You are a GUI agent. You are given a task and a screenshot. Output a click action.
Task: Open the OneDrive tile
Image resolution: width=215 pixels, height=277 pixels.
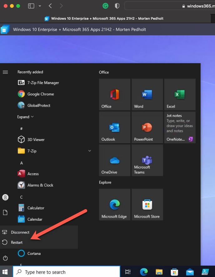115,160
